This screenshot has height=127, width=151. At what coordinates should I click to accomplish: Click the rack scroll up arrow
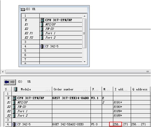(x=85, y=16)
